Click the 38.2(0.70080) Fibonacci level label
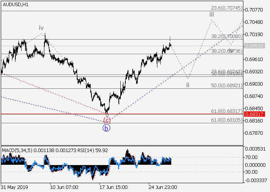The image size is (270, 192). [226, 36]
